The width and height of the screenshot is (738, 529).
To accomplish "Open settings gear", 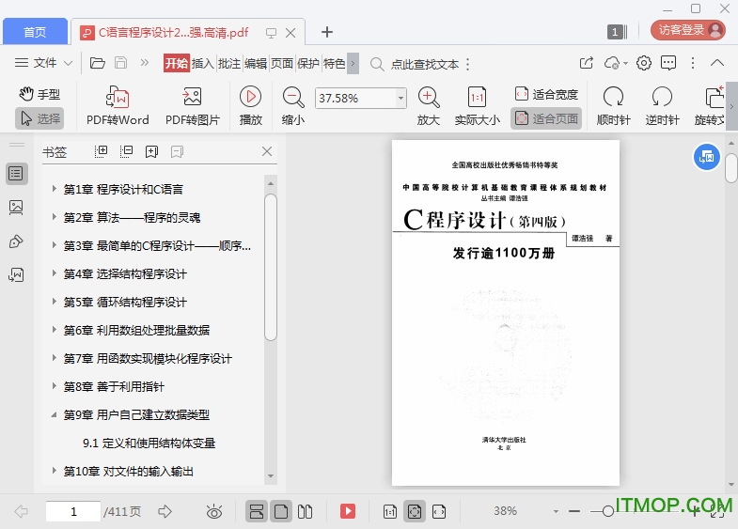I will pyautogui.click(x=643, y=63).
